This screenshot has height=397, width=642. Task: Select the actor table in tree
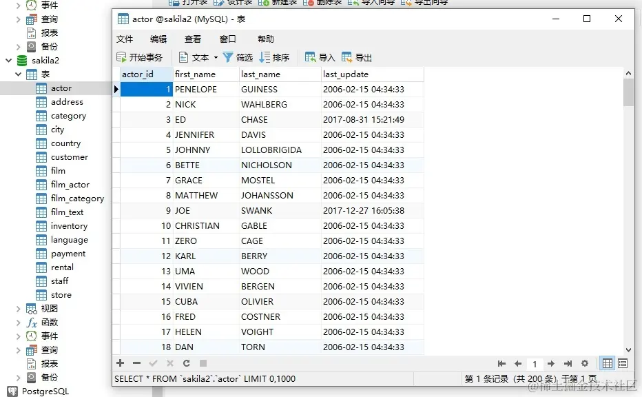pyautogui.click(x=61, y=88)
